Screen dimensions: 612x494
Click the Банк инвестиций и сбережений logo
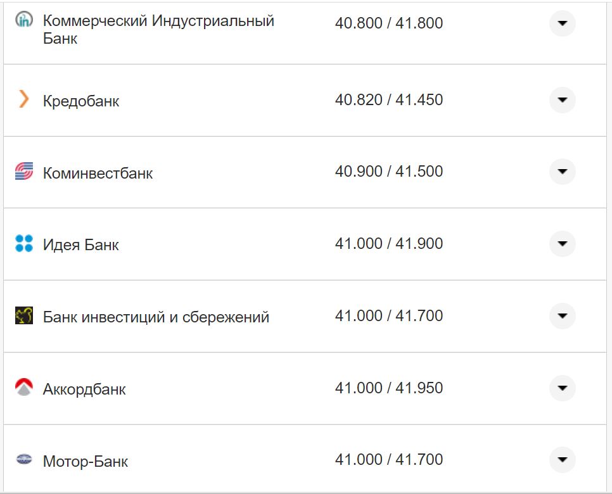[23, 315]
